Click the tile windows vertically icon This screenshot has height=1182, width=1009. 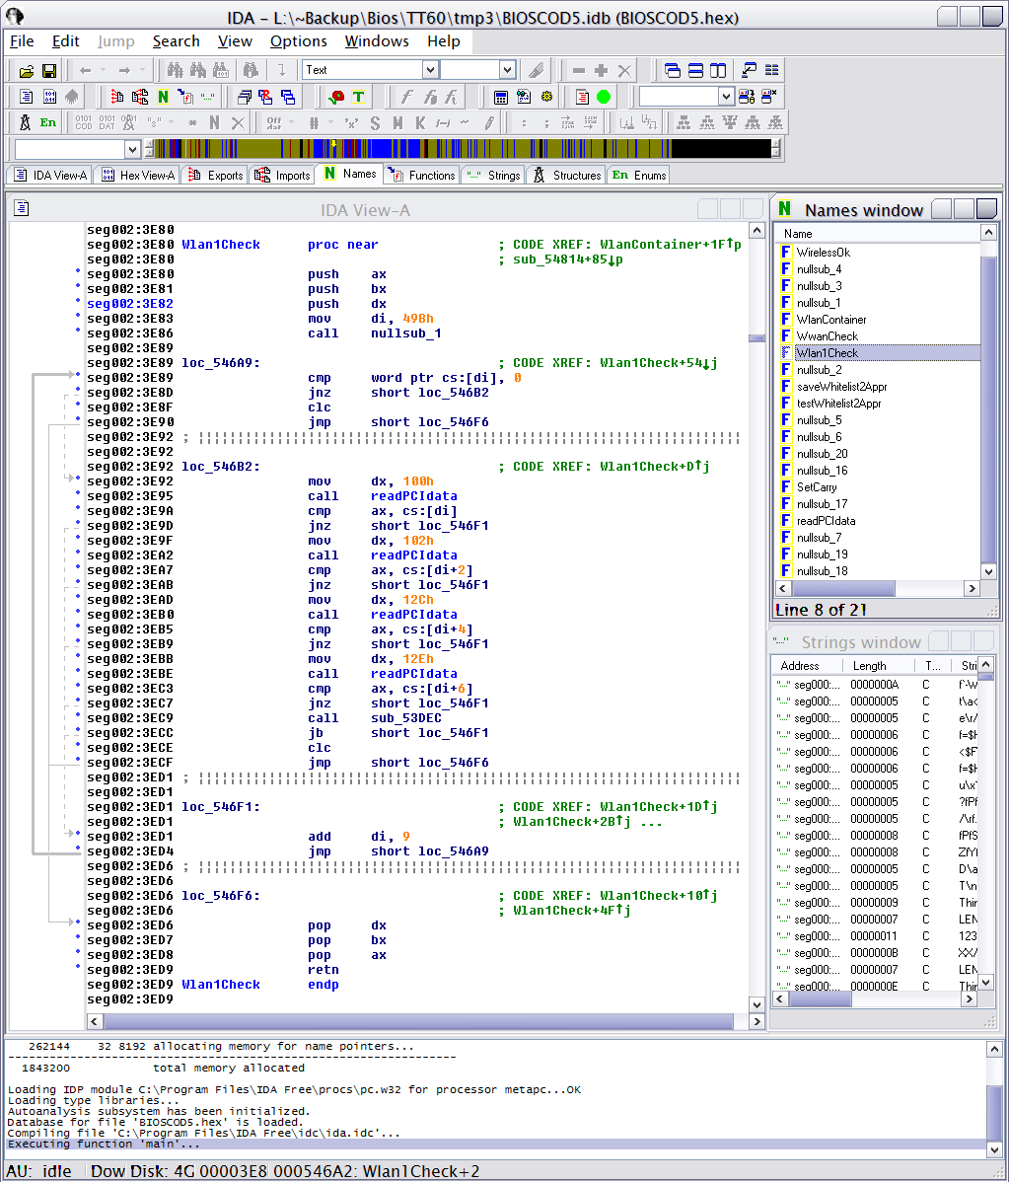[x=718, y=71]
